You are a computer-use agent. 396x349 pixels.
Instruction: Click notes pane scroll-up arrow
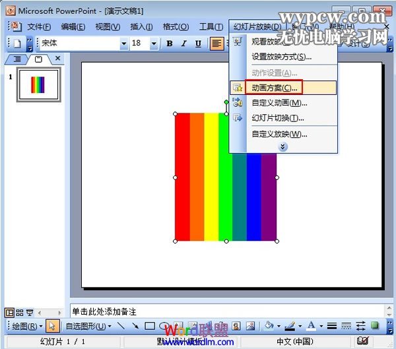click(389, 308)
